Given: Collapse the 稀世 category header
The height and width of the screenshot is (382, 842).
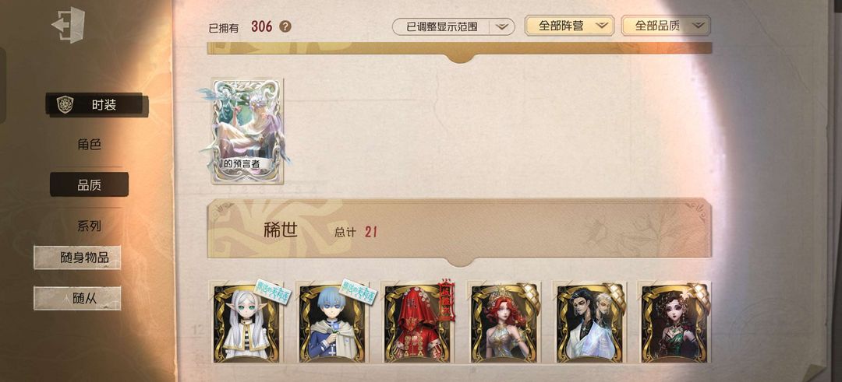Looking at the screenshot, I should coord(460,231).
